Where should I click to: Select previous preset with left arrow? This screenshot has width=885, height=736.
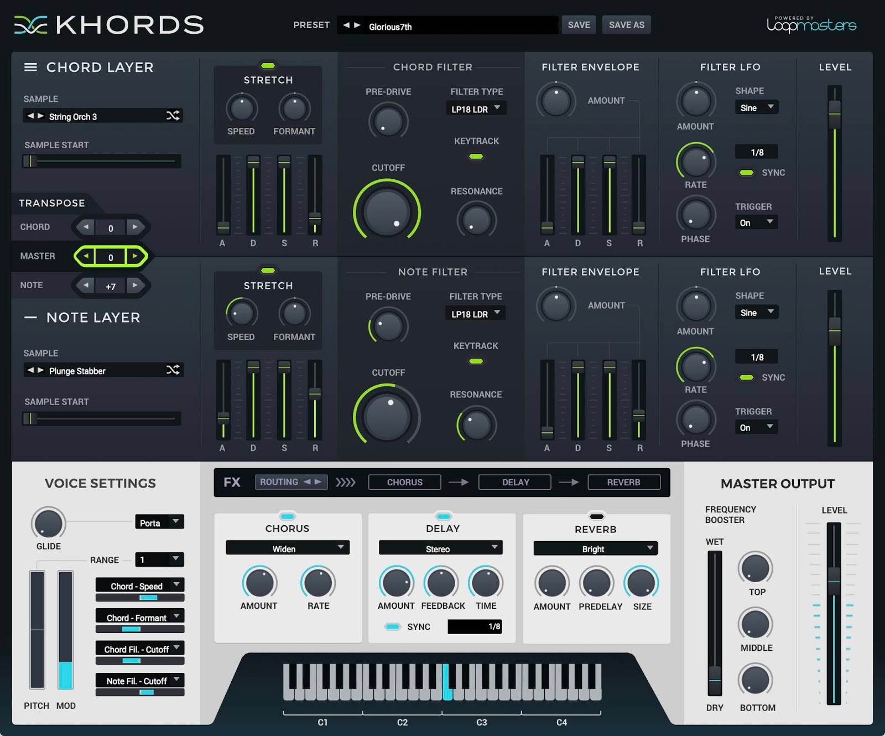click(346, 25)
